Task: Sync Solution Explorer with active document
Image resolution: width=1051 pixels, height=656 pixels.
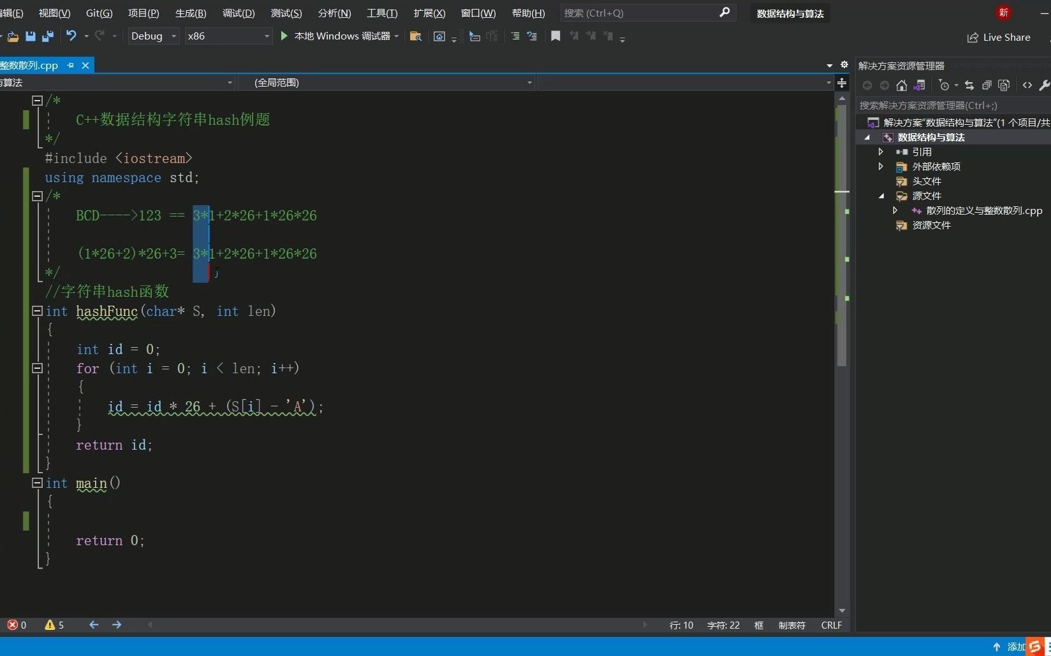Action: [968, 85]
